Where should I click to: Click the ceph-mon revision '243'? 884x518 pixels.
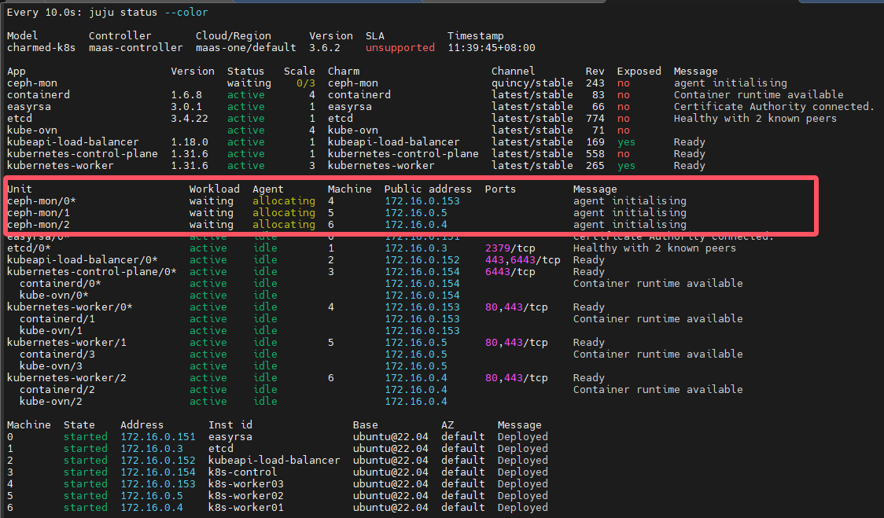coord(595,83)
